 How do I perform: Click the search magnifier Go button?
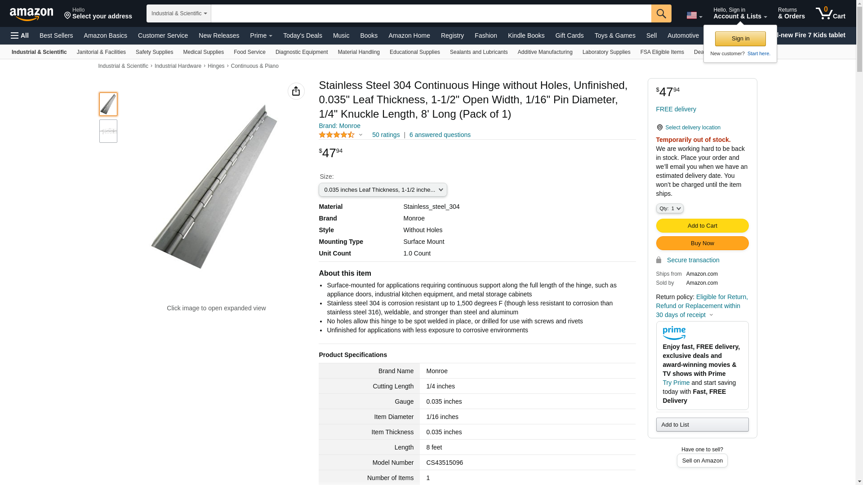pos(661,13)
